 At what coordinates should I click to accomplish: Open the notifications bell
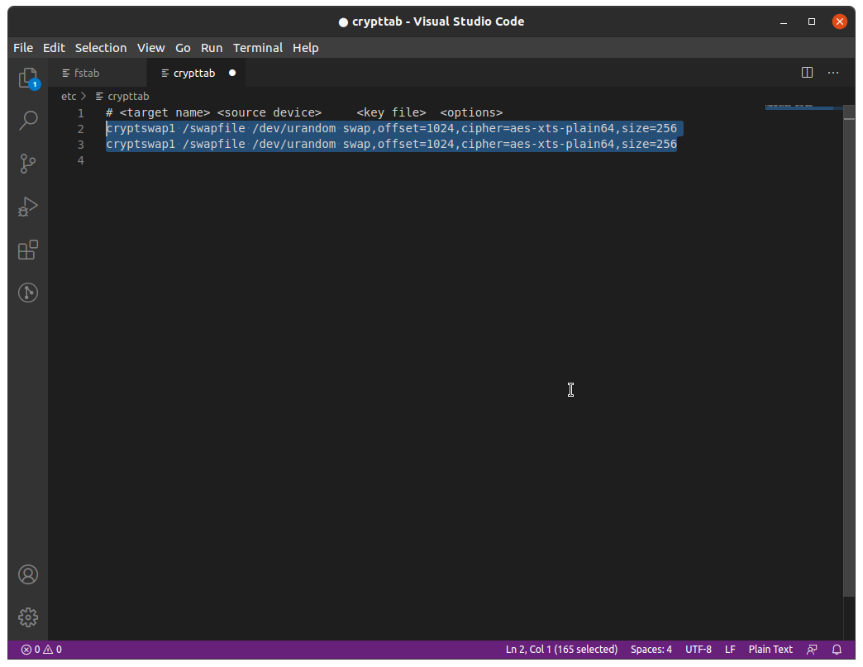pyautogui.click(x=837, y=649)
